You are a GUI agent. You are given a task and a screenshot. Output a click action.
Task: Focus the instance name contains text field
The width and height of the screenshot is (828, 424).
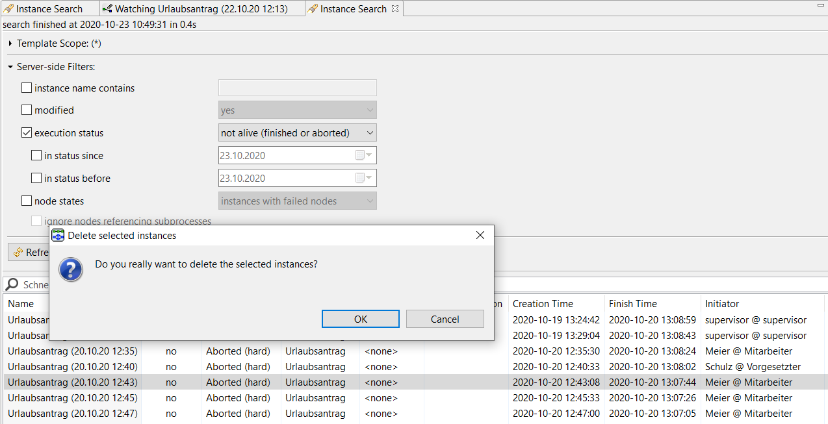pyautogui.click(x=298, y=88)
